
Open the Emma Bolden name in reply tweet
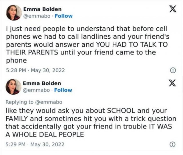pyautogui.click(x=42, y=83)
